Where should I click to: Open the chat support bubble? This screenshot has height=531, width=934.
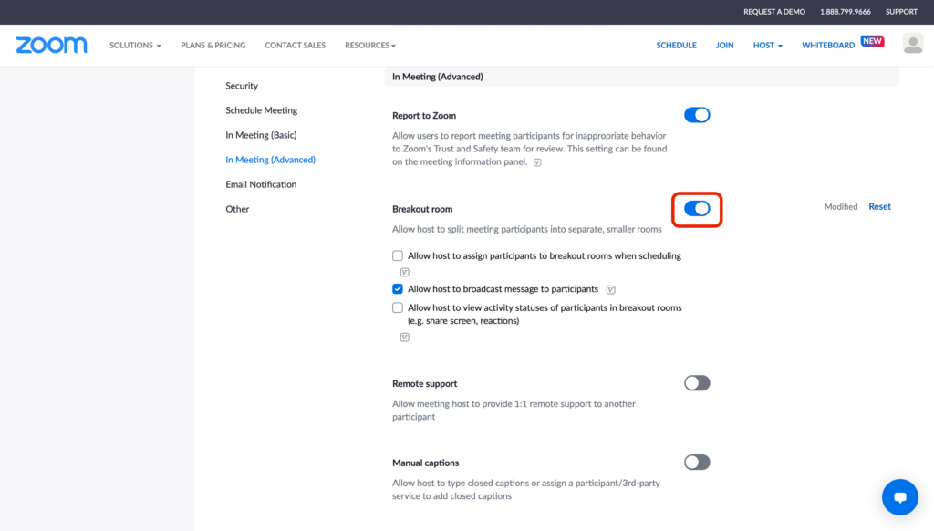[899, 497]
